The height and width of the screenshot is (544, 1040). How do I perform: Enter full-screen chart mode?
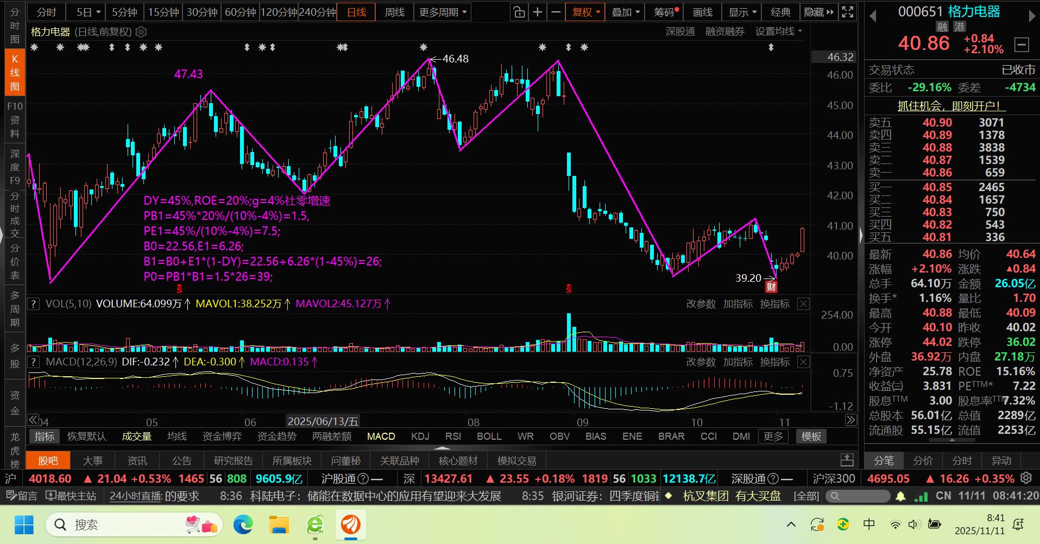click(x=847, y=12)
